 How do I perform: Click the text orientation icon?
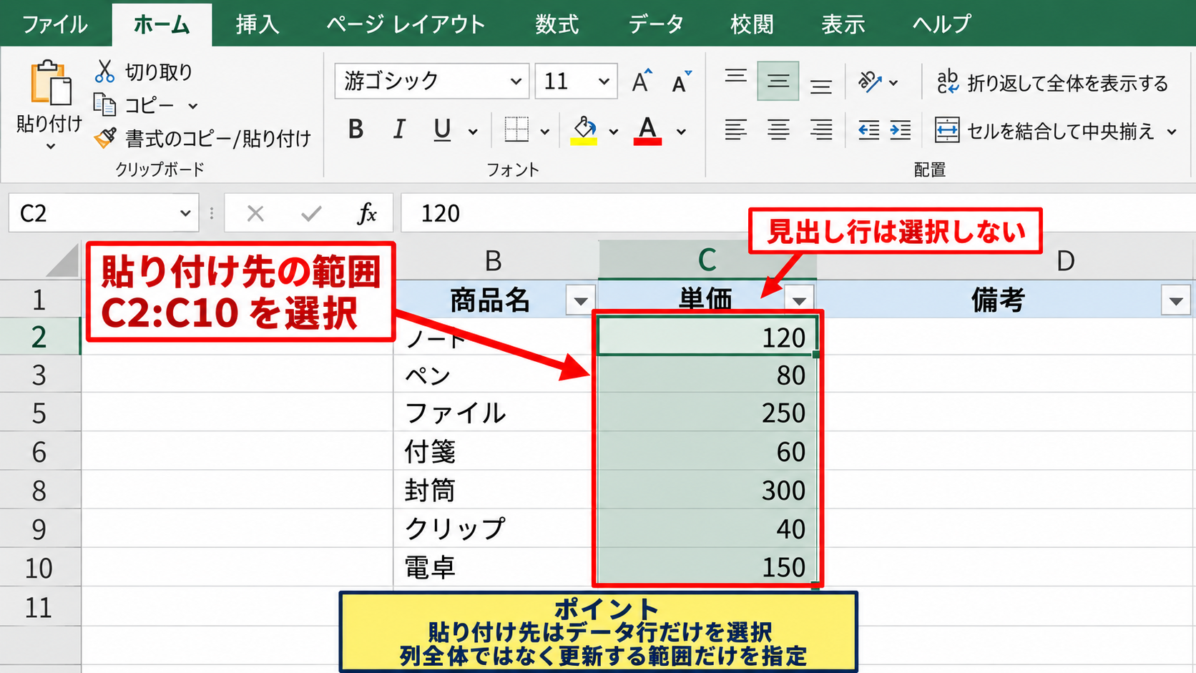click(x=870, y=82)
